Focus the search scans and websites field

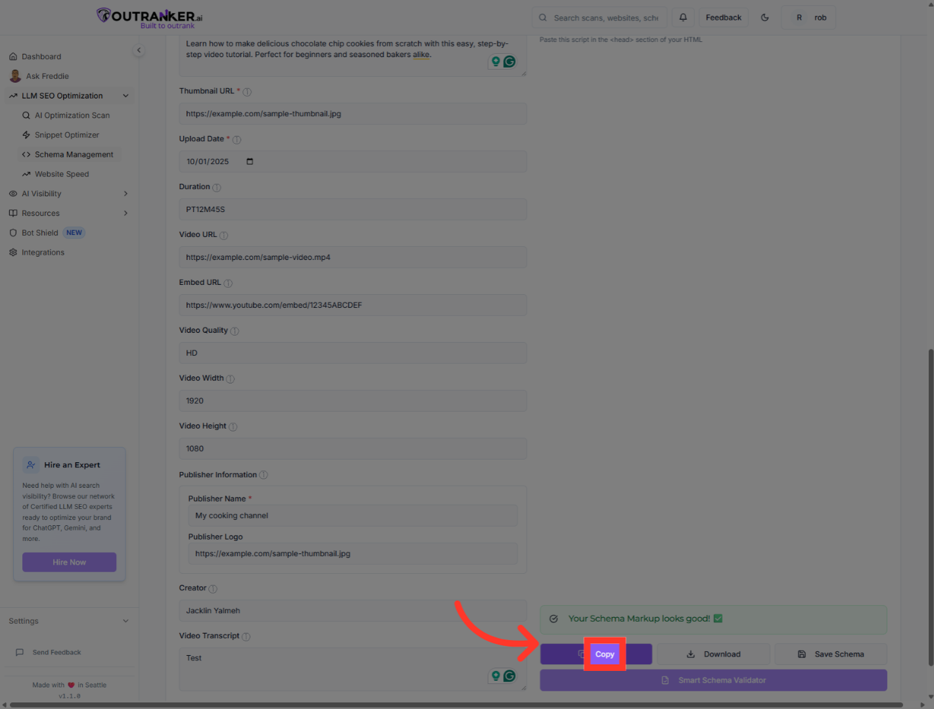[600, 18]
